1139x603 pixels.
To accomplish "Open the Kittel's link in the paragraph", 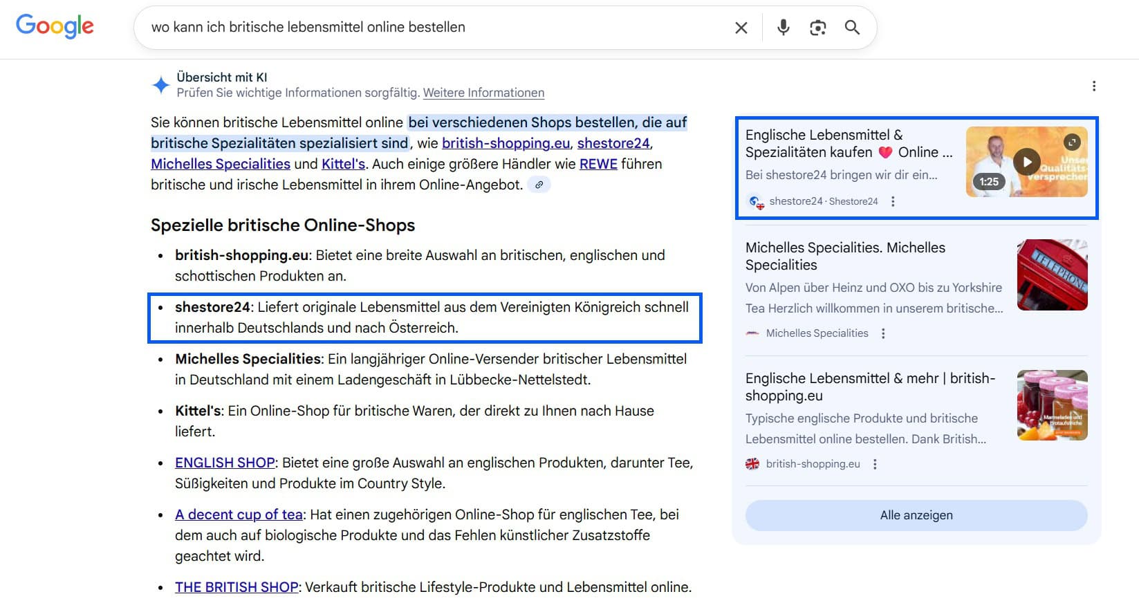I will coord(343,164).
